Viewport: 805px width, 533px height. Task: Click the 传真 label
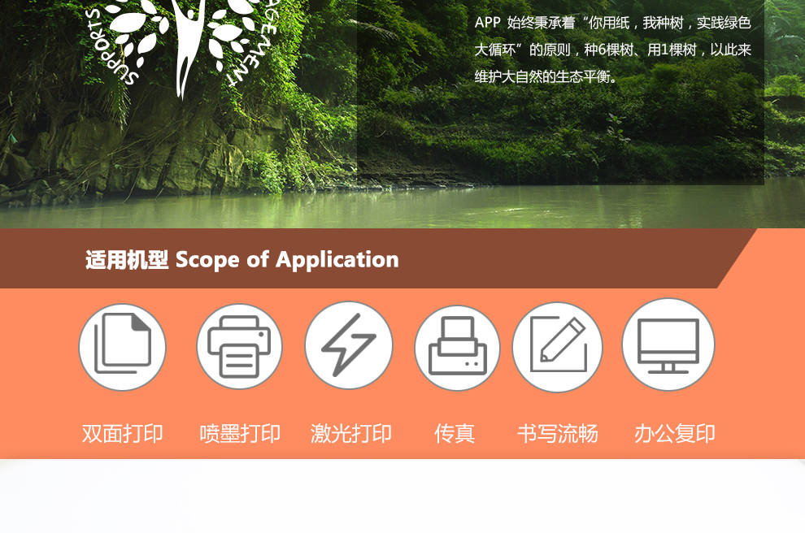tap(455, 434)
